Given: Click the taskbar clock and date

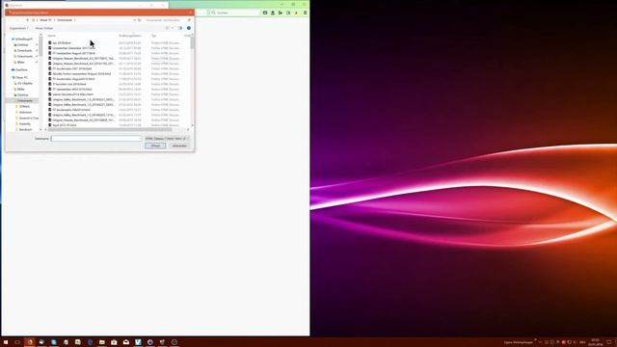Looking at the screenshot, I should [596, 342].
